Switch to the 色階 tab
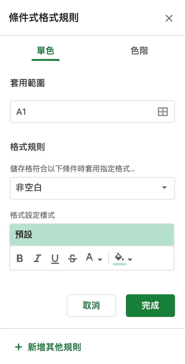This screenshot has height=364, width=185. coord(139,51)
